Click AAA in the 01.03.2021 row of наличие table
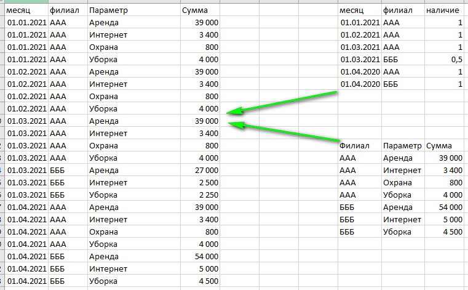Image resolution: width=468 pixels, height=290 pixels. click(391, 47)
